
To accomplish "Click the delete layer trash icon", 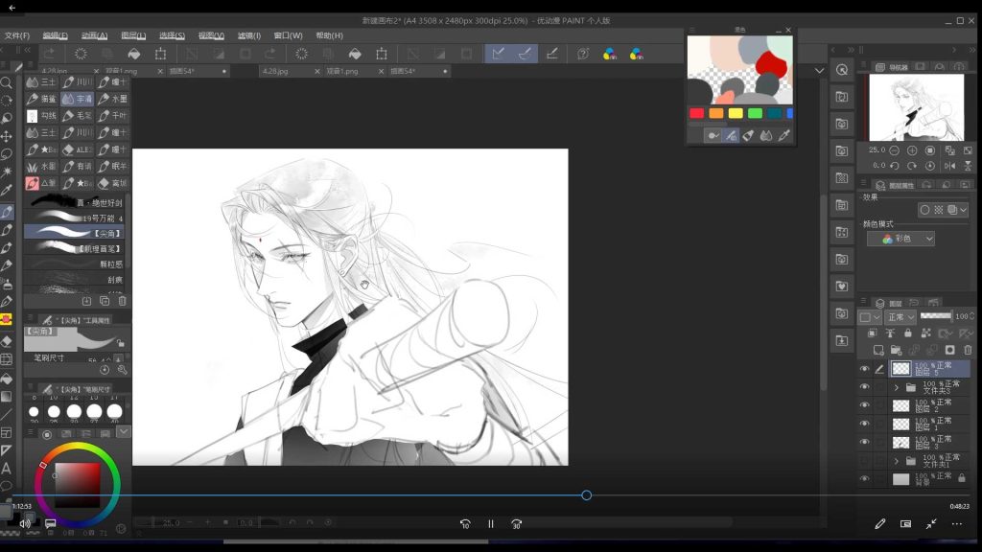I will tap(967, 350).
